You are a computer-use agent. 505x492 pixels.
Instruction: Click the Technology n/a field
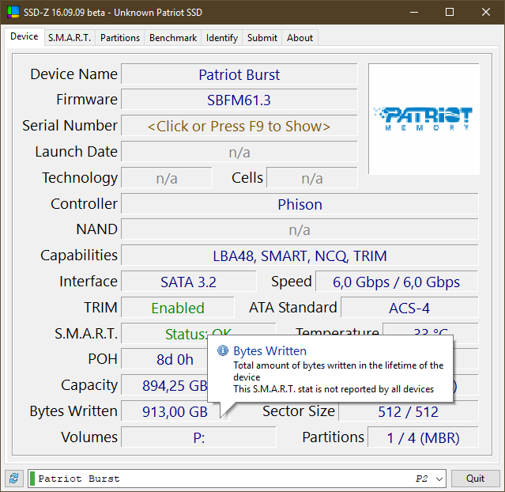(x=167, y=178)
